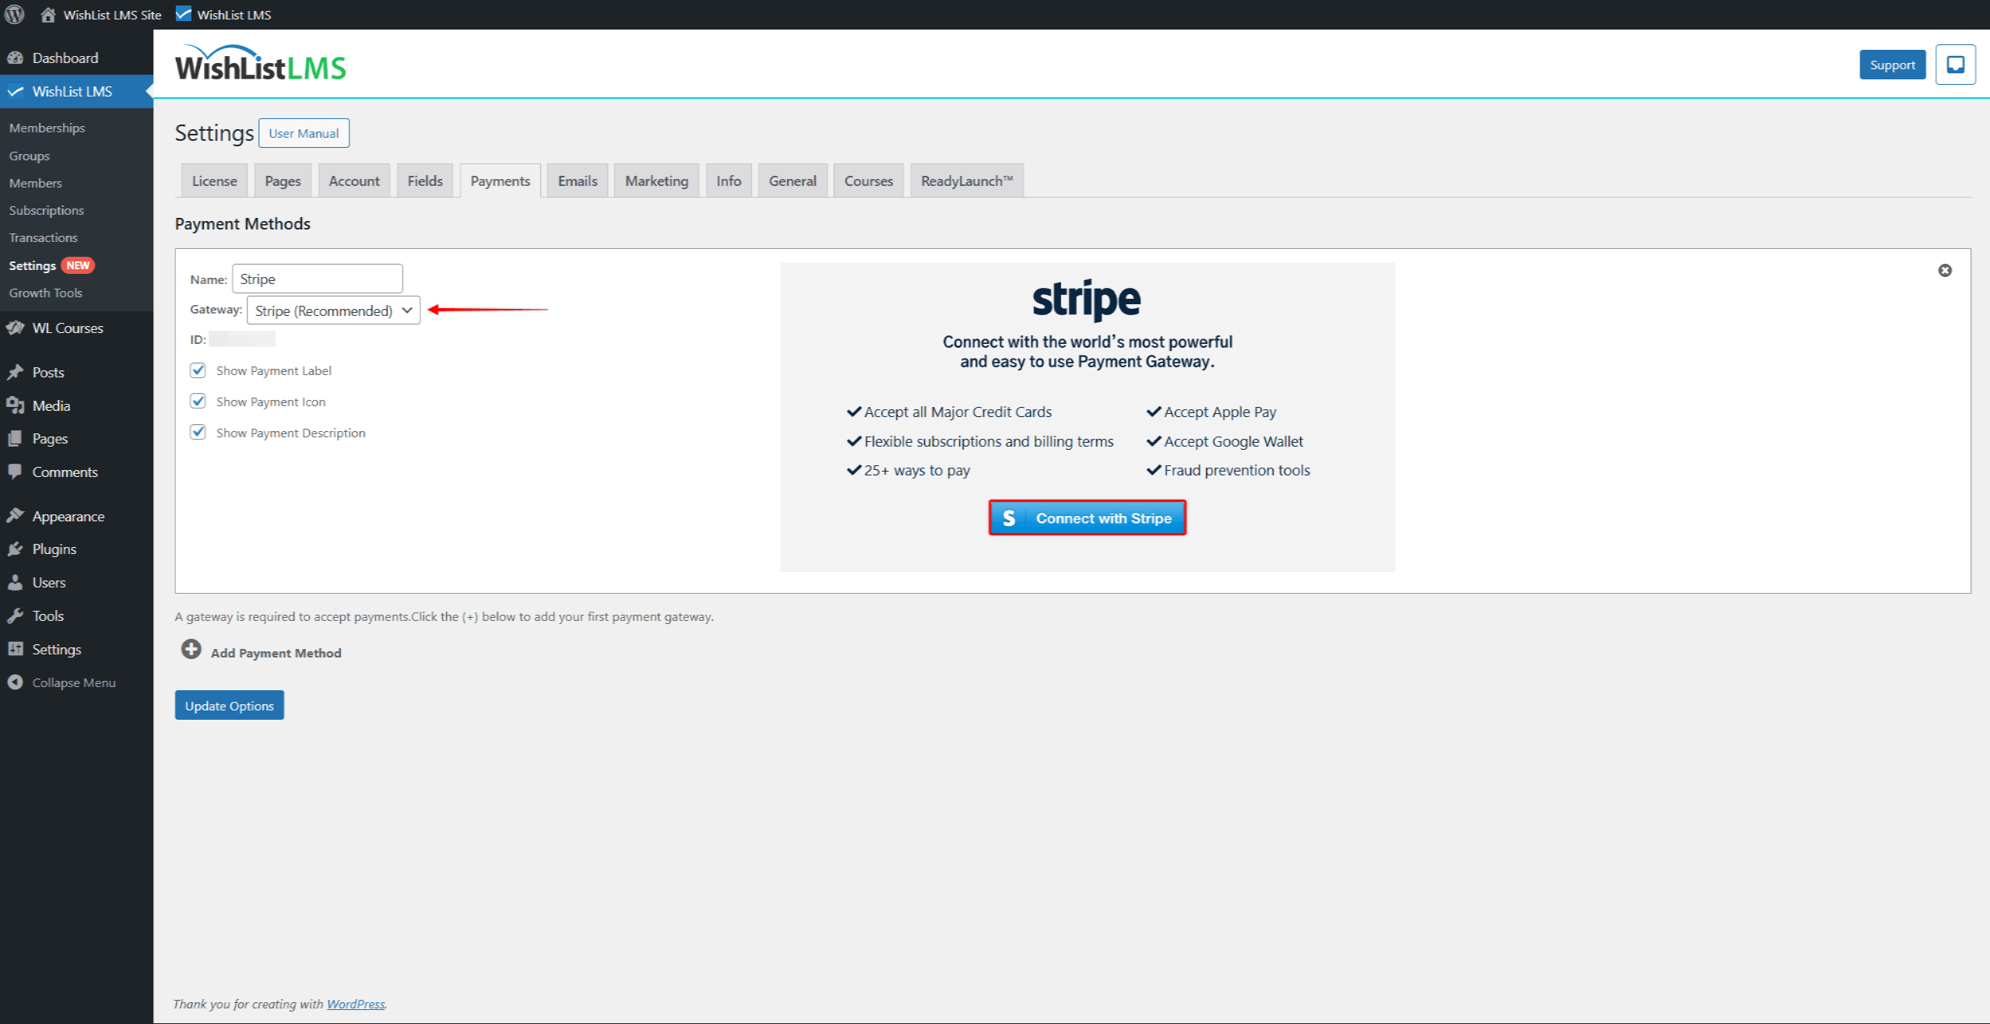Click the Connect with Stripe button
1990x1024 pixels.
click(x=1087, y=517)
